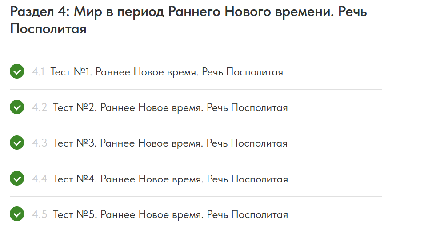Click the 4.3 lesson number label
This screenshot has height=242, width=432.
[39, 143]
